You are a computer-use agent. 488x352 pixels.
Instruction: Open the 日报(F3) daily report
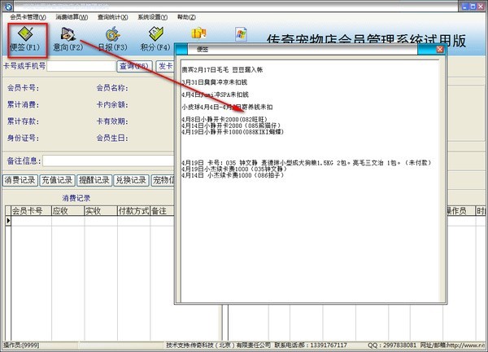pyautogui.click(x=113, y=40)
